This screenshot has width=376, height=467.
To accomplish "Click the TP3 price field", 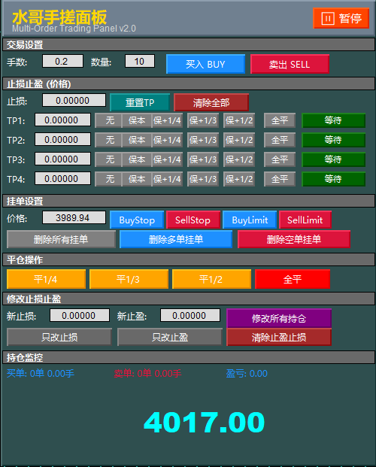I will click(62, 159).
